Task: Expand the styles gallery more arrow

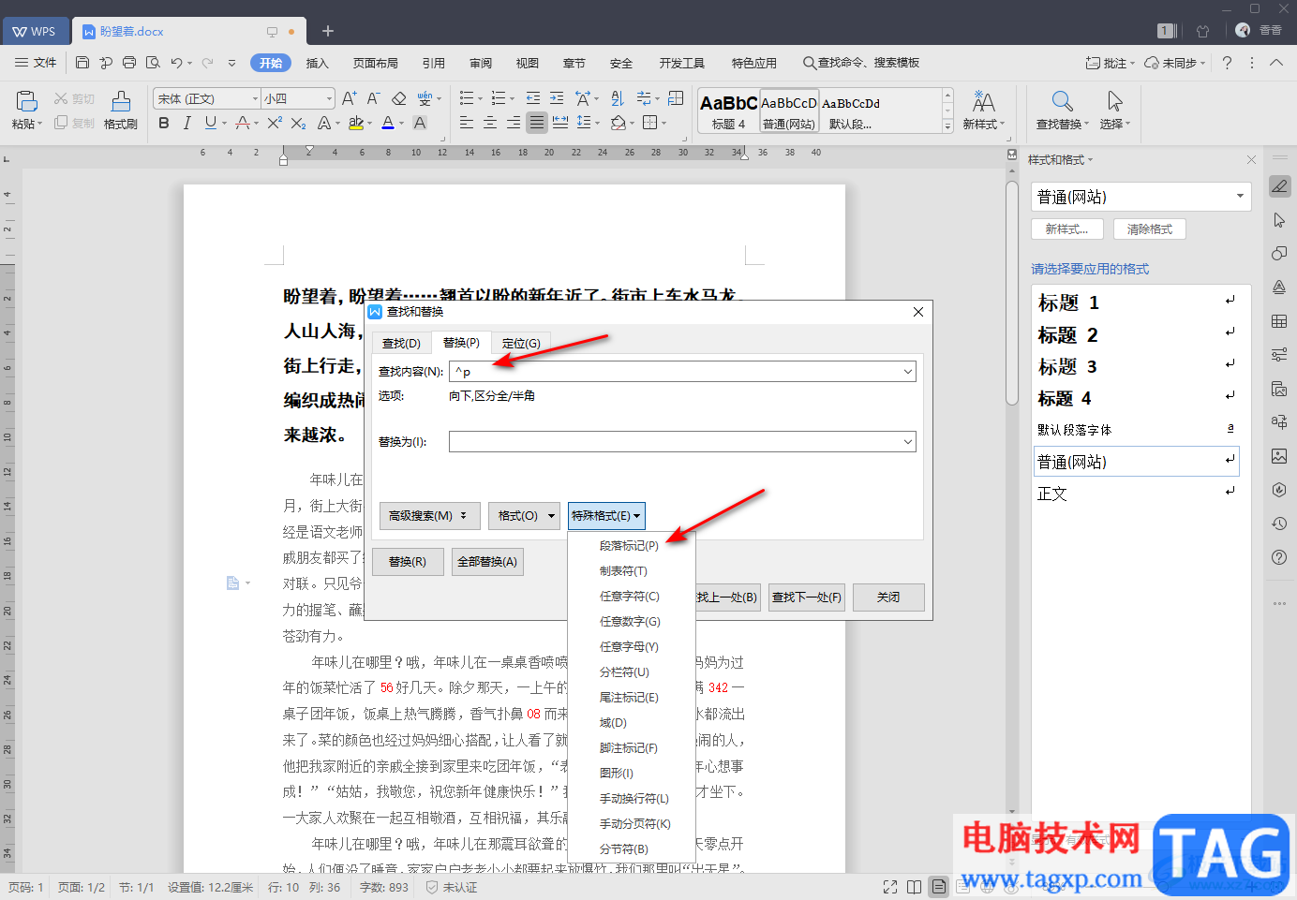Action: [x=947, y=126]
